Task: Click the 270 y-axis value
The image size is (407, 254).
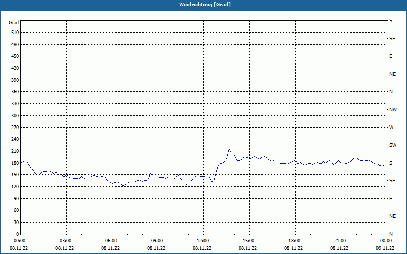Action: pos(15,128)
